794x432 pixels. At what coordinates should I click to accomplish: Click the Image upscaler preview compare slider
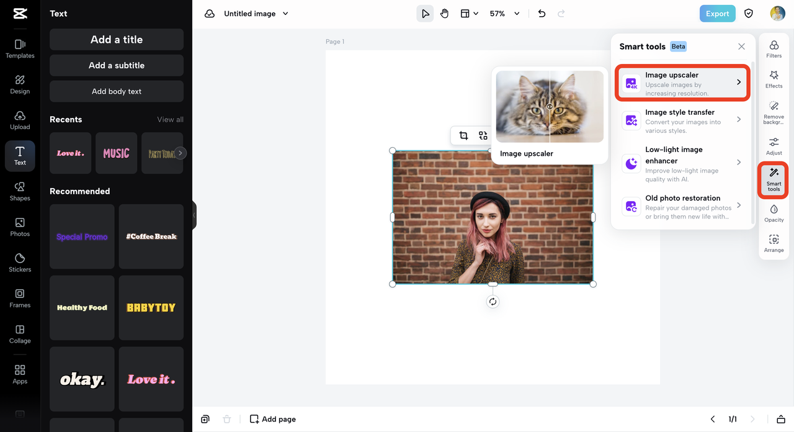point(550,107)
